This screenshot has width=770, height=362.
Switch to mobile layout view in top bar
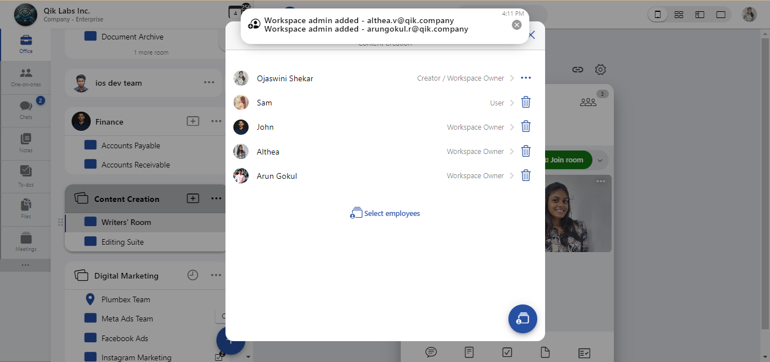pyautogui.click(x=657, y=14)
